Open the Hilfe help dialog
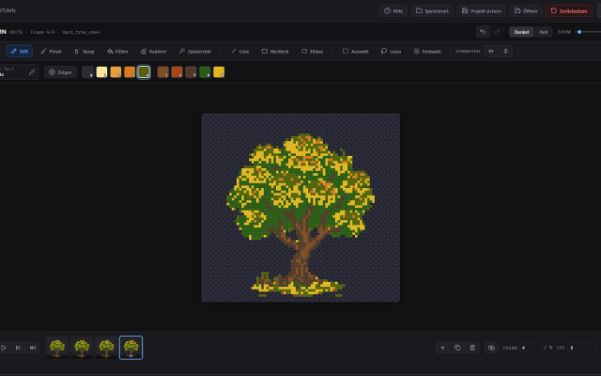This screenshot has height=376, width=601. [x=393, y=10]
